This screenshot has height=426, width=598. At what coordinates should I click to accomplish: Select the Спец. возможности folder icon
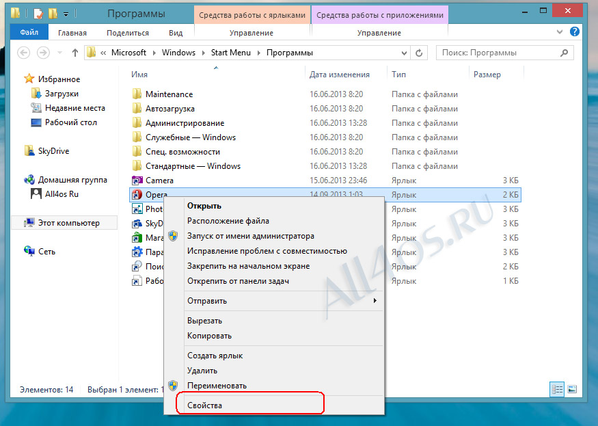[137, 152]
